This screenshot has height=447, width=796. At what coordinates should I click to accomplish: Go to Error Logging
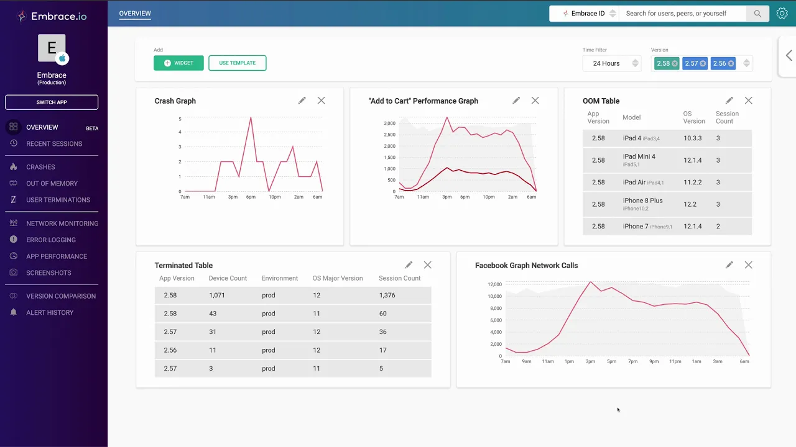(51, 240)
